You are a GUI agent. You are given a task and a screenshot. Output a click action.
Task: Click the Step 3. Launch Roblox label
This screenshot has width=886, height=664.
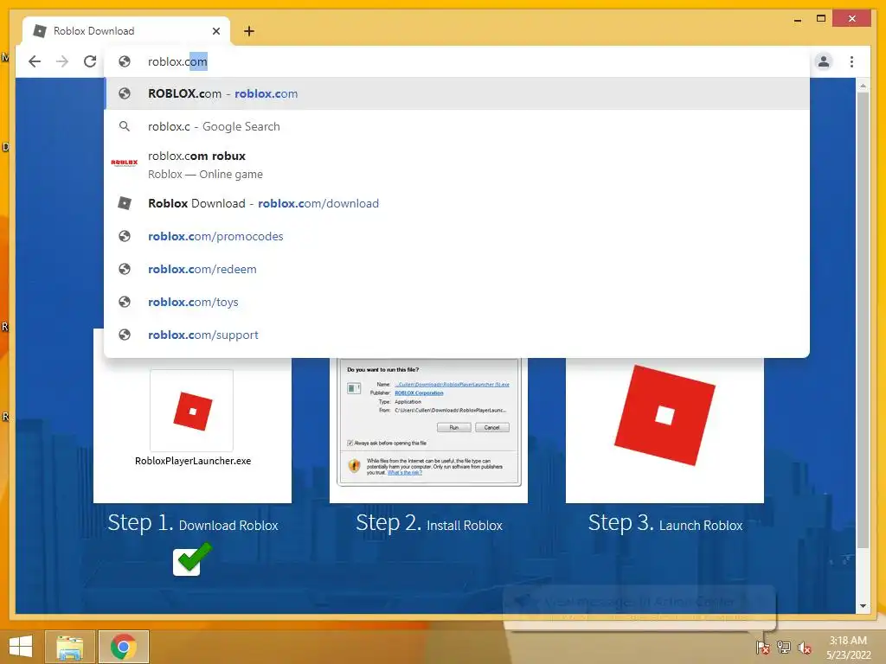click(x=665, y=523)
